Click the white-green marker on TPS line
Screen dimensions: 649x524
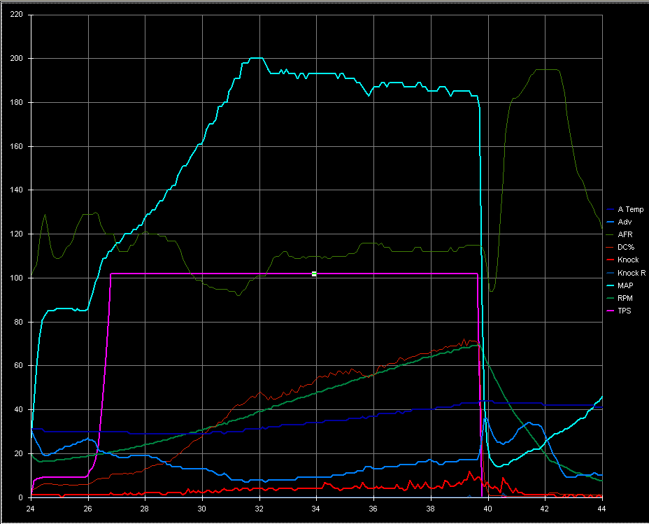(x=314, y=274)
